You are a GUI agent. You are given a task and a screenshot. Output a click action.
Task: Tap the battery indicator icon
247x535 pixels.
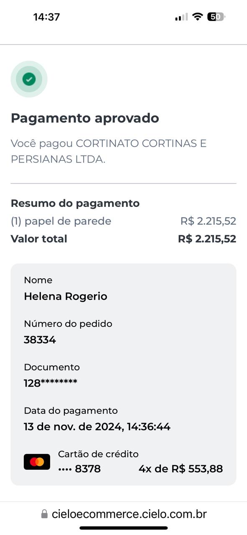coord(216,17)
